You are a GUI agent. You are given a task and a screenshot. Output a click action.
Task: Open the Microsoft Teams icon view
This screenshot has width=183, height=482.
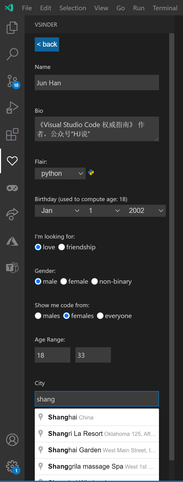(12, 268)
